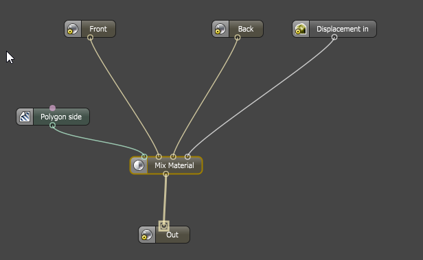423x260 pixels.
Task: Click the Front node output socket
Action: click(x=91, y=38)
